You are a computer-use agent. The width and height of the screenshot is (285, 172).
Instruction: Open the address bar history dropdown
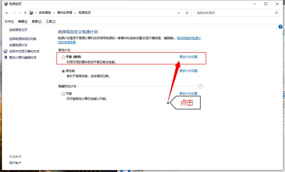click(178, 13)
